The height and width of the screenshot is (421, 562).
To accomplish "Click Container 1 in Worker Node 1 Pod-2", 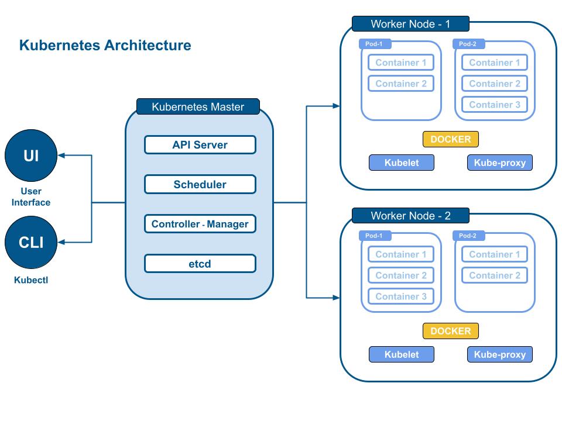I will (495, 63).
